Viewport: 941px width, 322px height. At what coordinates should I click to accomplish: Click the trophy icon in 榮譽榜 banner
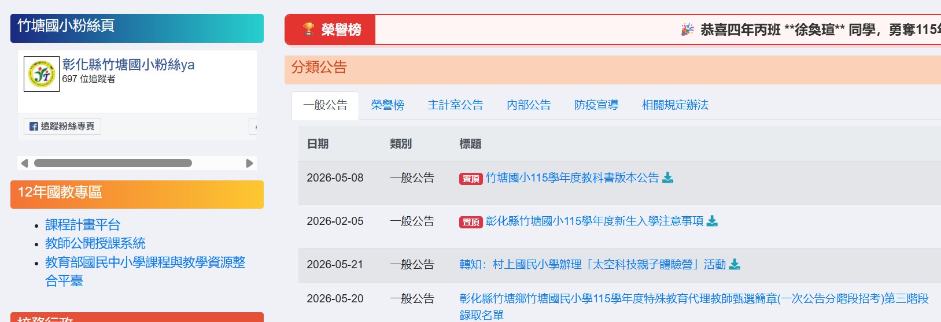click(309, 29)
